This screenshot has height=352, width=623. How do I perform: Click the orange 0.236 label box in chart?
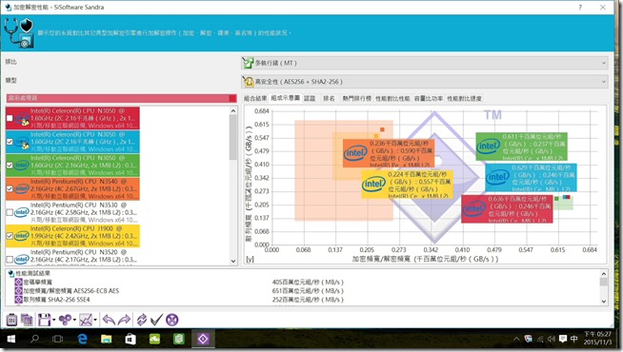pos(388,153)
